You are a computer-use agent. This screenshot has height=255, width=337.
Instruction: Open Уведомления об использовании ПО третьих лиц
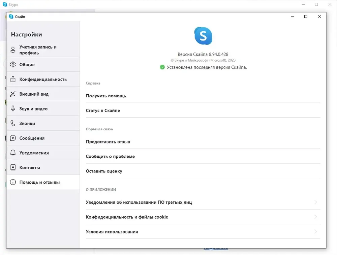point(203,202)
